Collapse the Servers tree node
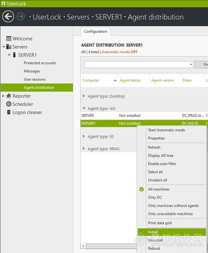The width and height of the screenshot is (208, 253). tap(3, 47)
